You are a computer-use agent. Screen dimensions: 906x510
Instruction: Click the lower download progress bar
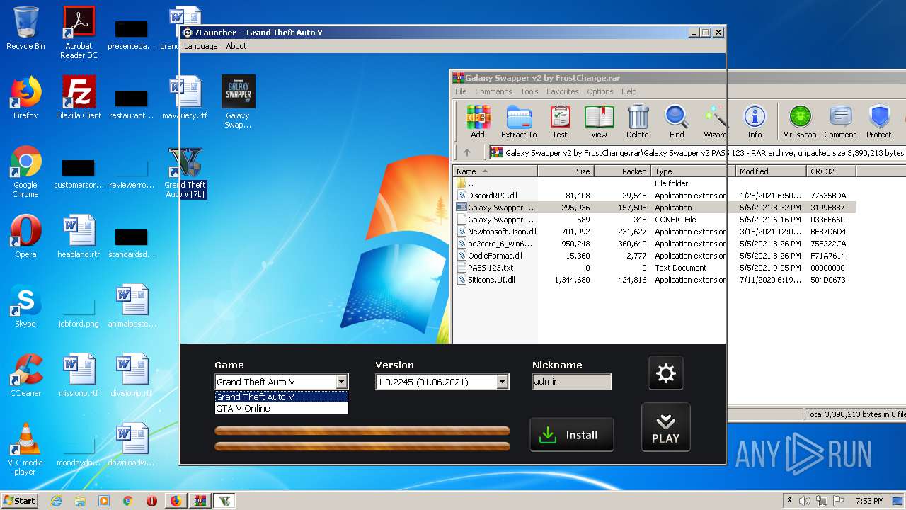362,446
